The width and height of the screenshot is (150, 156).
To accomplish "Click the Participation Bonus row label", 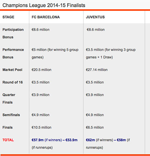I will [13, 33].
